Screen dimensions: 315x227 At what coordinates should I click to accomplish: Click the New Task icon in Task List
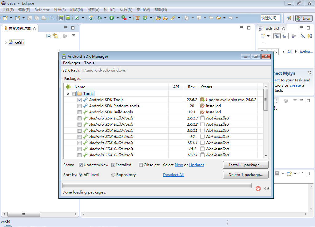pyautogui.click(x=263, y=36)
